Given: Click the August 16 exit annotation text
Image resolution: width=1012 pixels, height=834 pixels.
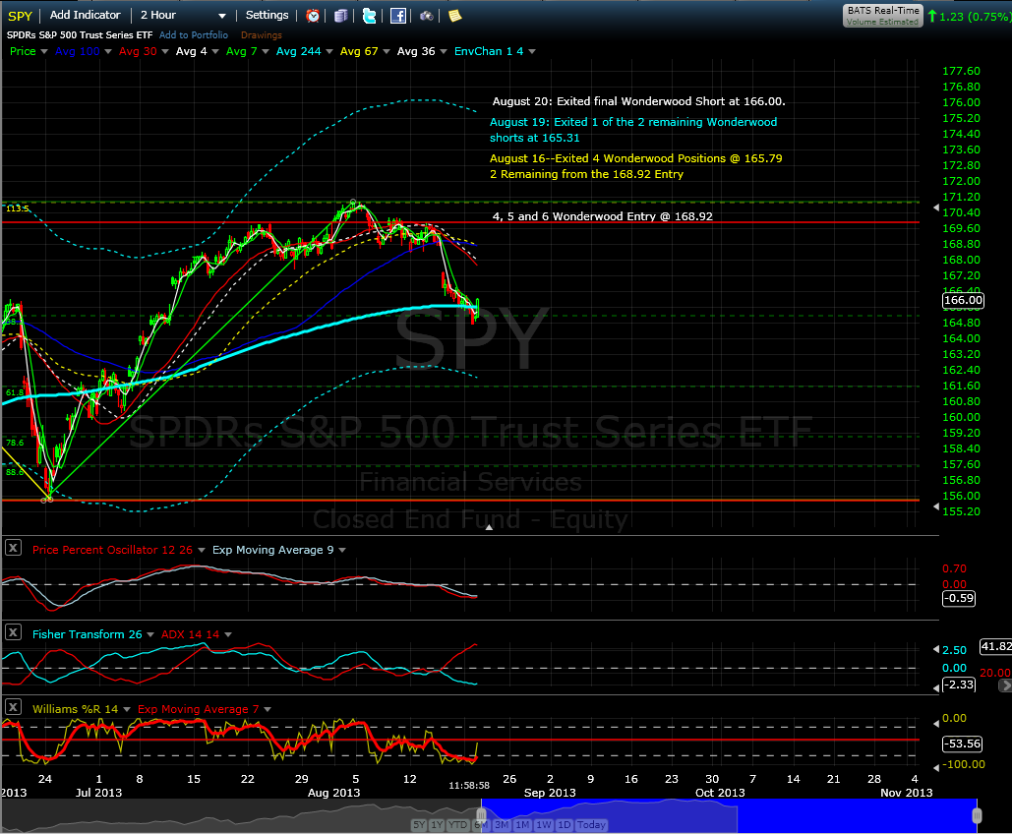Looking at the screenshot, I should click(x=635, y=166).
